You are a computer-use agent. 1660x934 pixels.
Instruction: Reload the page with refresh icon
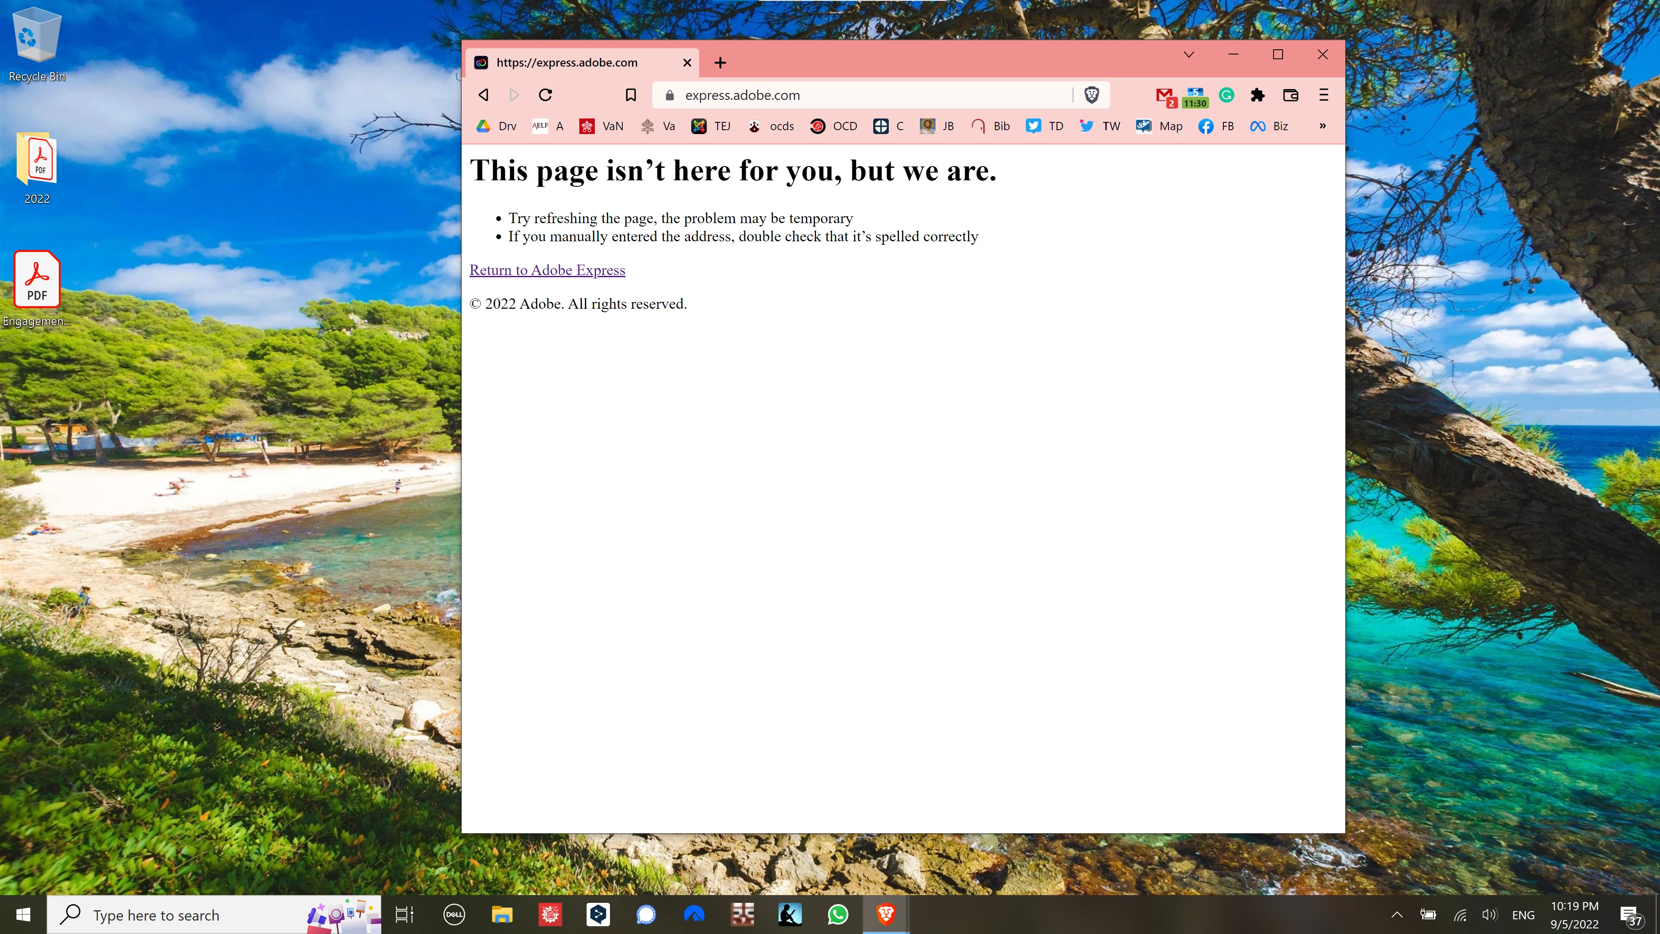coord(545,96)
